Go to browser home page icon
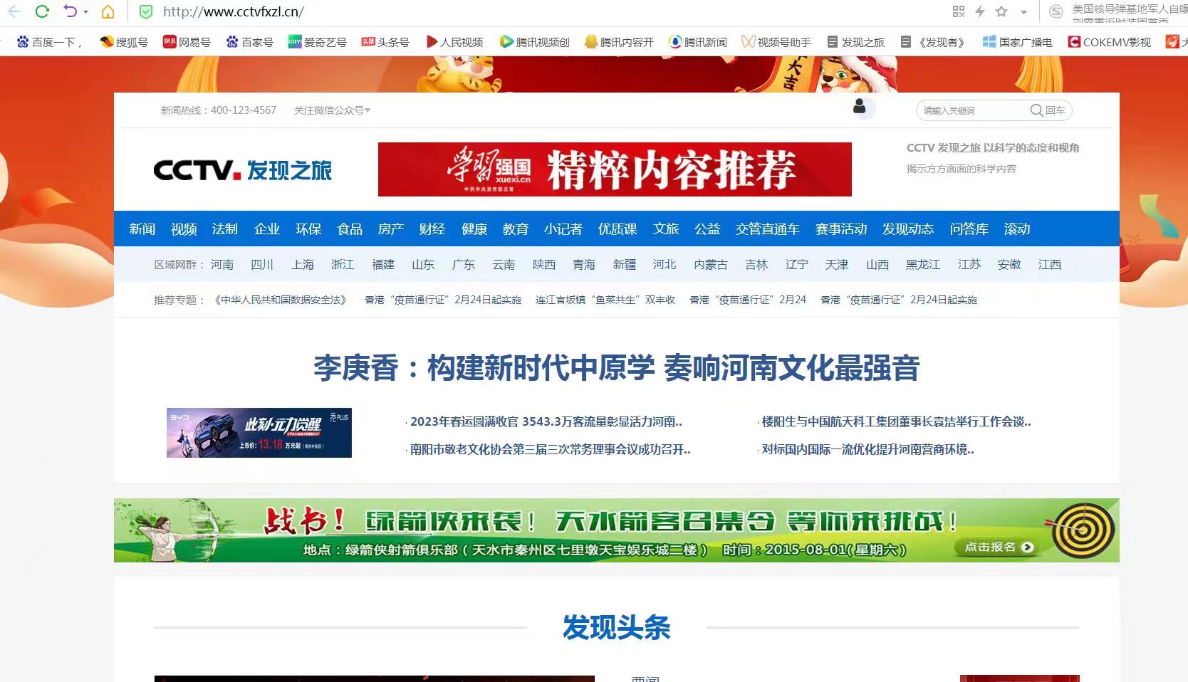The height and width of the screenshot is (682, 1188). pyautogui.click(x=108, y=11)
